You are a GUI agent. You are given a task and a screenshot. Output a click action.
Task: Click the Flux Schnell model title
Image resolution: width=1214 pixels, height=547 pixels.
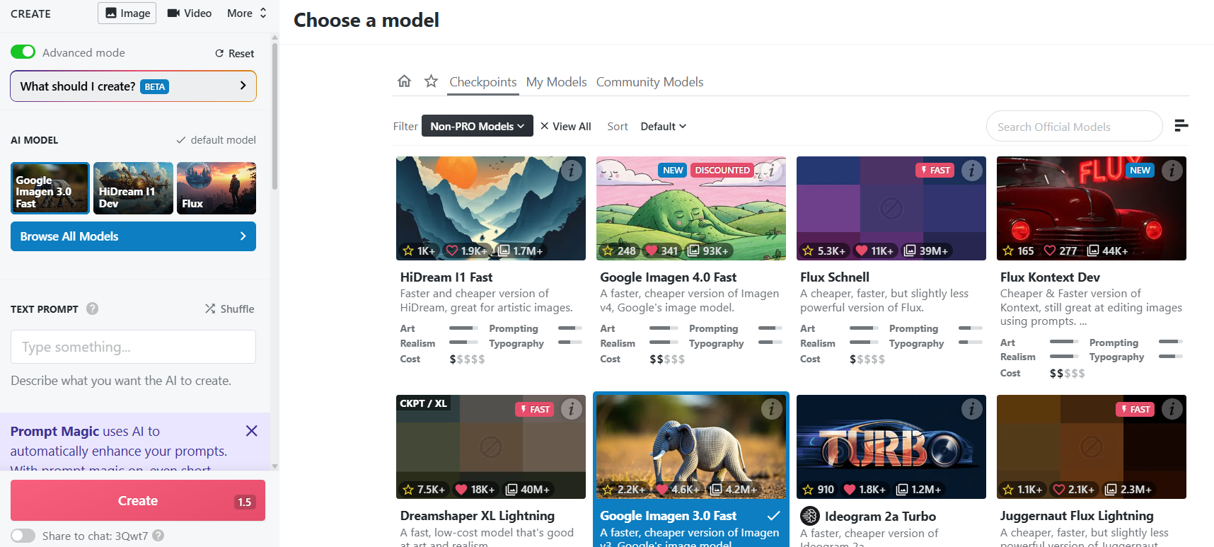click(x=835, y=277)
